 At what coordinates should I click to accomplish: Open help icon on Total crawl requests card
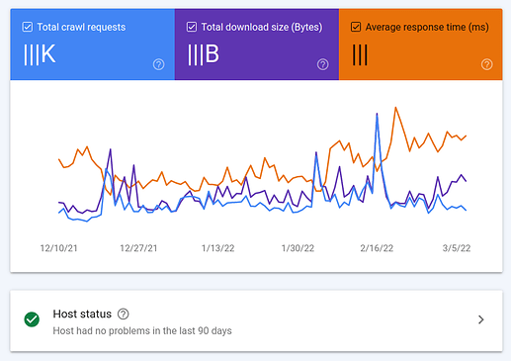pyautogui.click(x=158, y=64)
